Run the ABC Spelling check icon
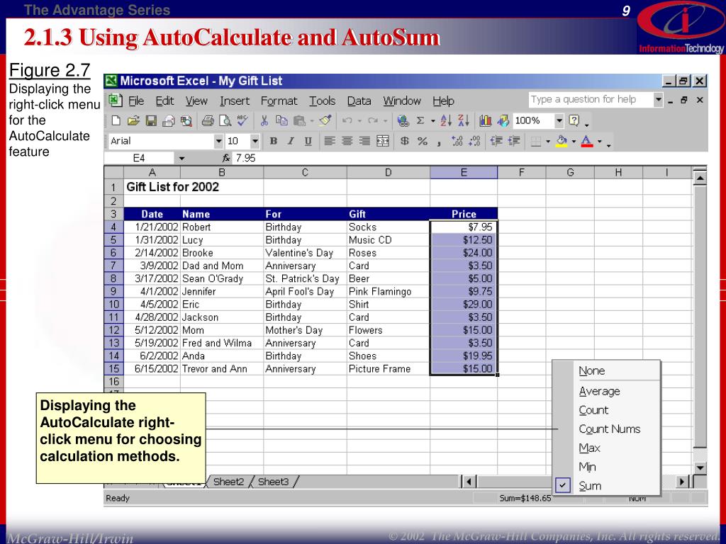 click(242, 121)
